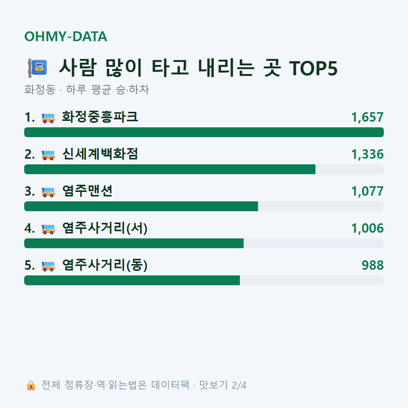Screen dimensions: 408x408
Task: Click the 988 ridership value
Action: (372, 265)
